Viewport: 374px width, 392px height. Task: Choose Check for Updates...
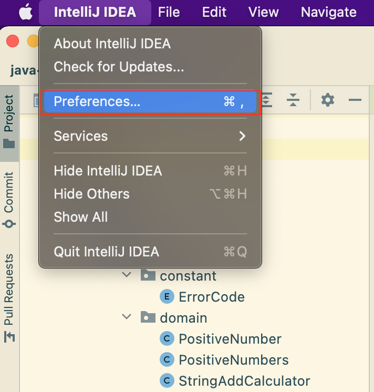point(150,67)
